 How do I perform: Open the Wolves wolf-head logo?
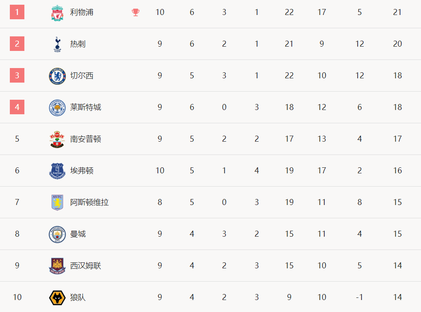(57, 298)
